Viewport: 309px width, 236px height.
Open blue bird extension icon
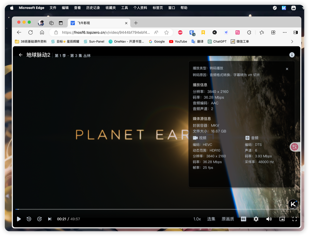click(226, 32)
